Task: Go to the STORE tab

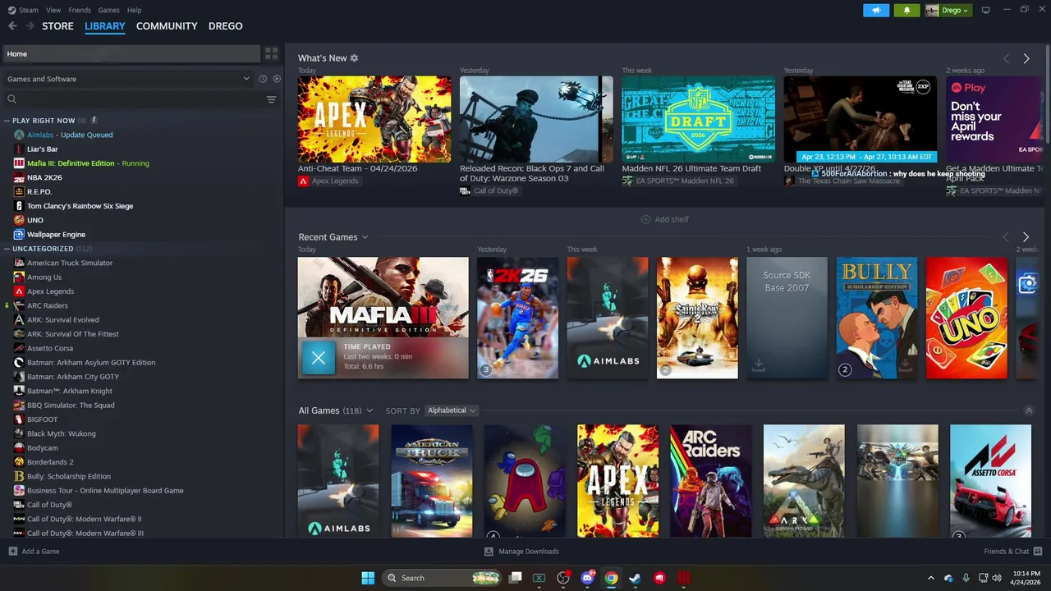Action: [57, 26]
